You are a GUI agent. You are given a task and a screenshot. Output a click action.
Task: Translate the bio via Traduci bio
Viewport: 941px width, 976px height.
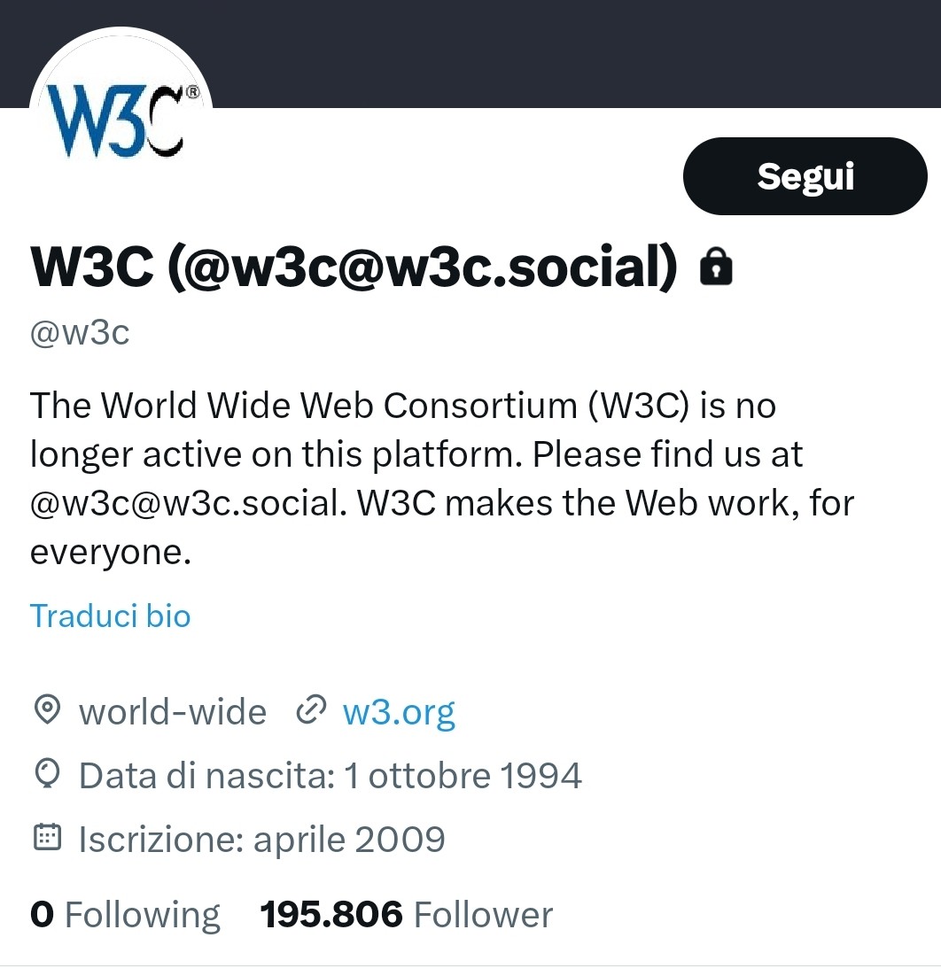point(110,616)
